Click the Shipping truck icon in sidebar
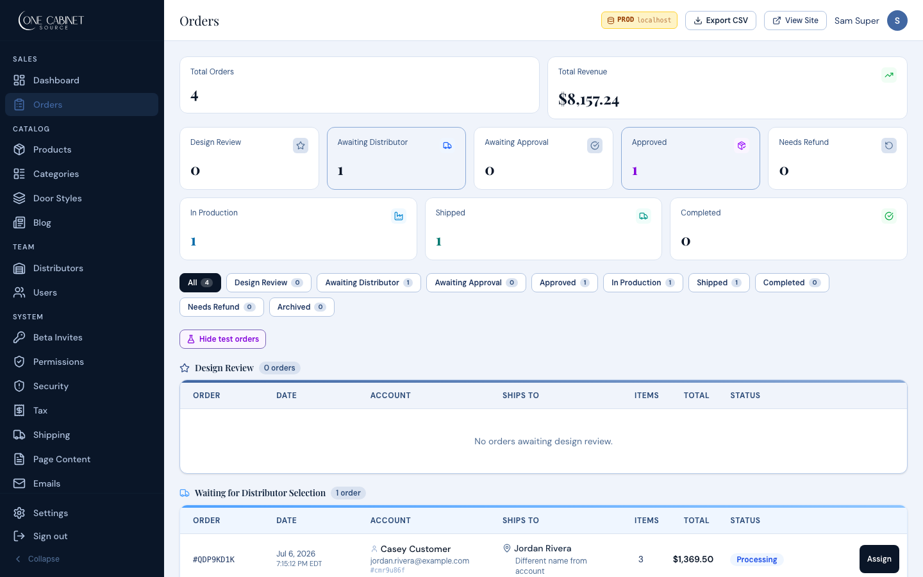This screenshot has width=923, height=577. click(19, 435)
